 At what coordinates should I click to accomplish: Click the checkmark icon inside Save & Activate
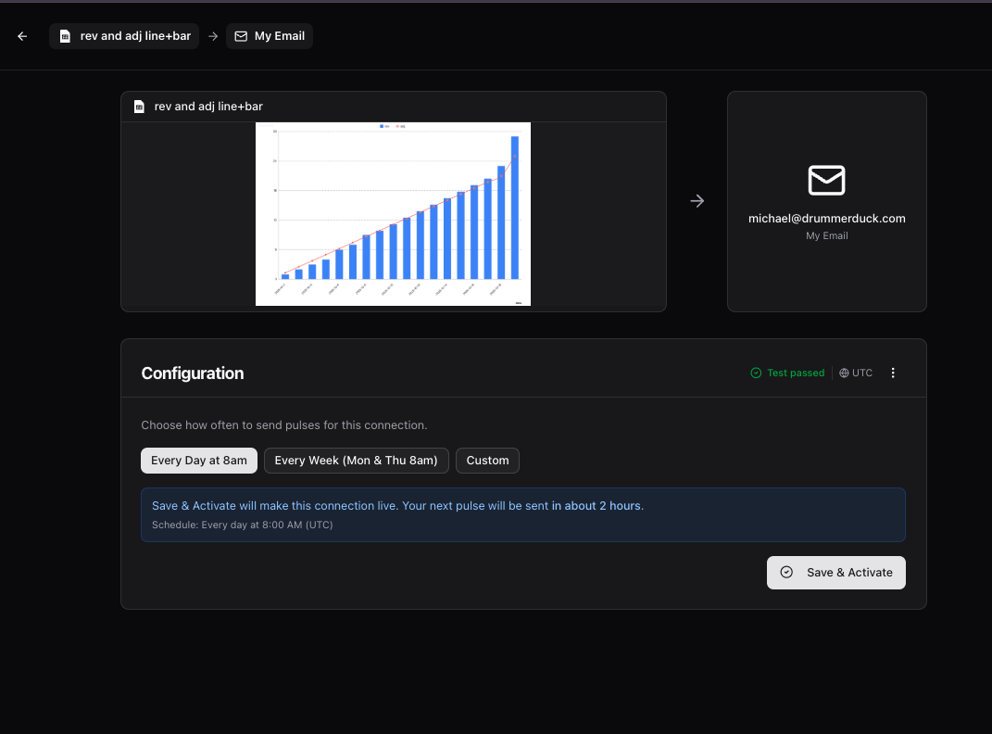point(786,573)
